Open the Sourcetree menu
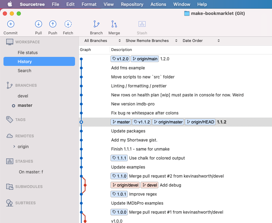The image size is (272, 223). [32, 4]
